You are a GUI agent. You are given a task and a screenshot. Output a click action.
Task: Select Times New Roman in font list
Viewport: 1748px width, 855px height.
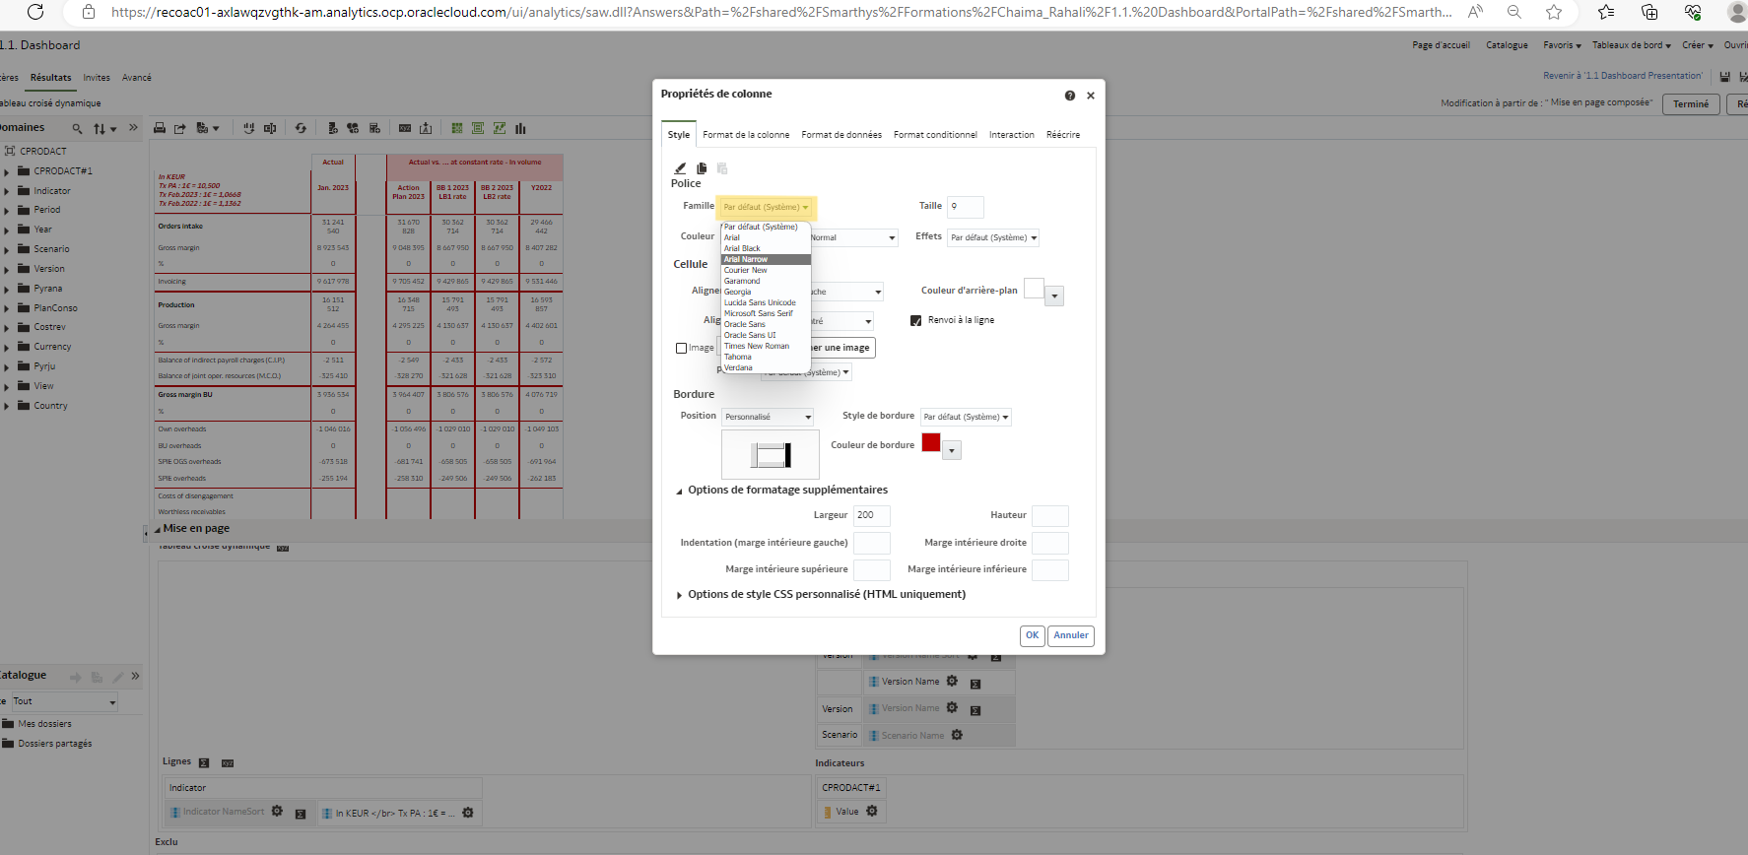pyautogui.click(x=766, y=346)
